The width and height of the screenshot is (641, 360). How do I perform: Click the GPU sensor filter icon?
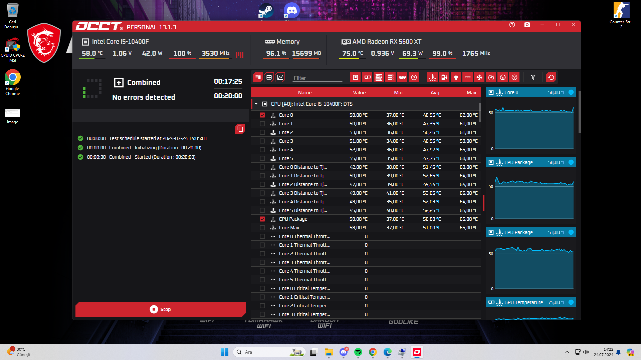click(367, 77)
